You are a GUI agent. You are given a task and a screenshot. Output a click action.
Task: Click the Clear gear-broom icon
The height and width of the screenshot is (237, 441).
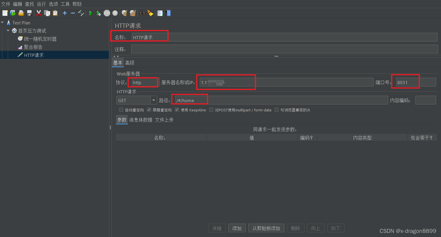click(x=124, y=13)
